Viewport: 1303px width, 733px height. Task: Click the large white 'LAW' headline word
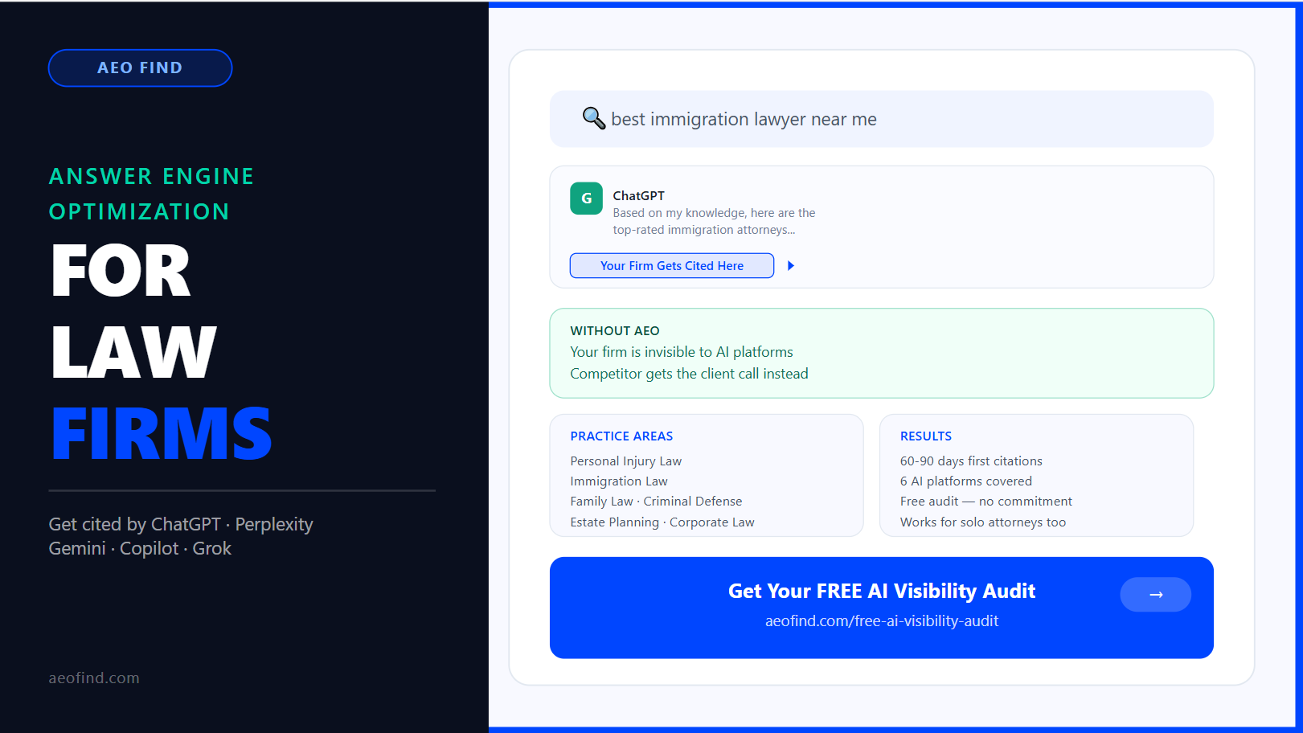(x=133, y=352)
